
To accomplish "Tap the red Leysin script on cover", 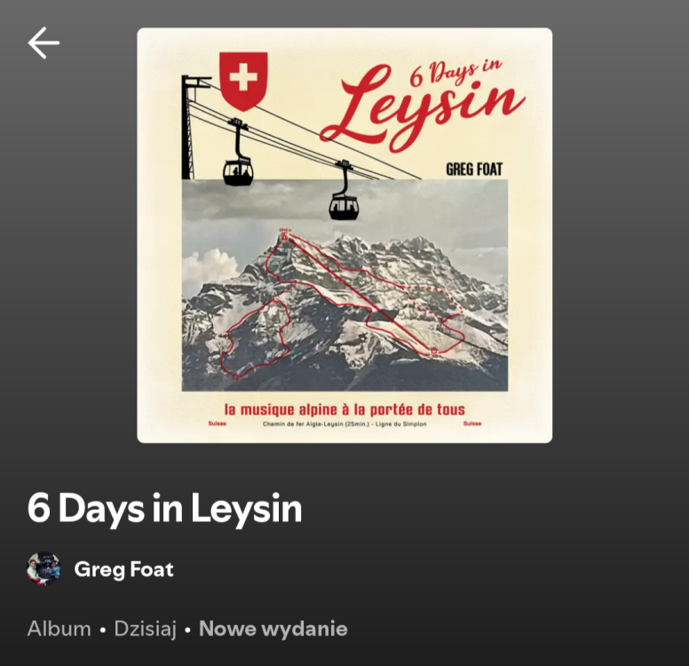I will [x=423, y=109].
